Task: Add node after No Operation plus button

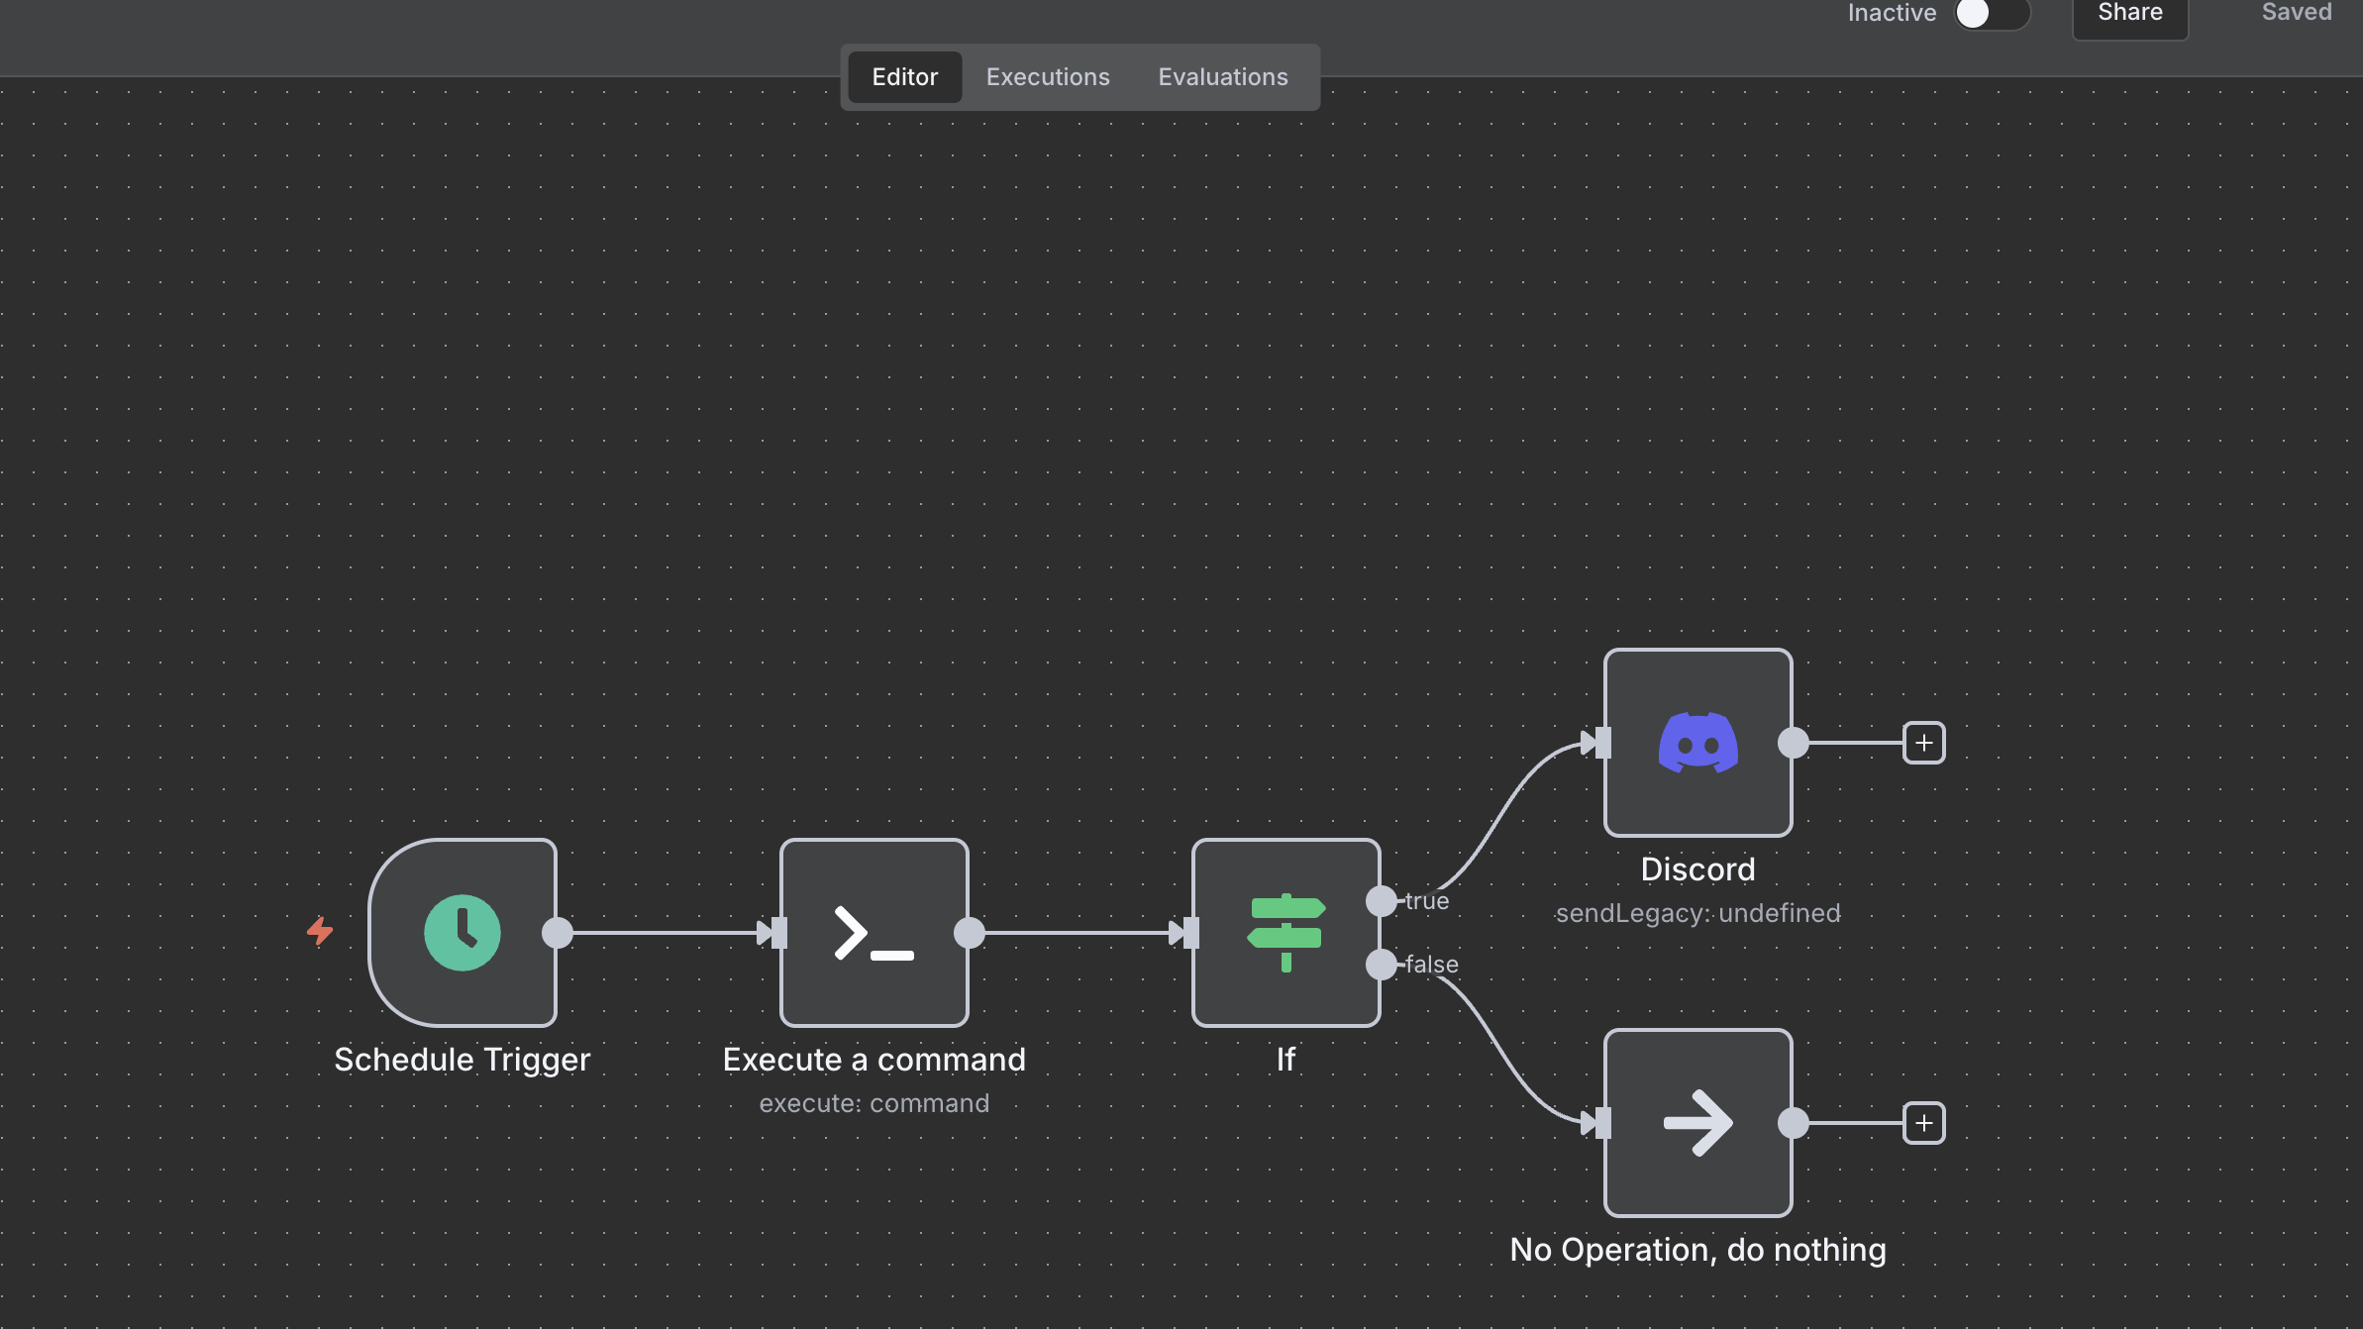Action: [x=1923, y=1123]
